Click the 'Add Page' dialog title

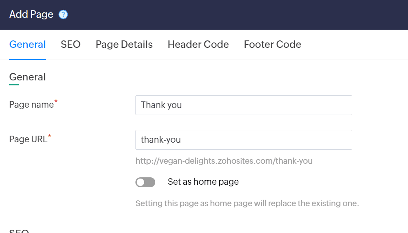click(x=31, y=14)
